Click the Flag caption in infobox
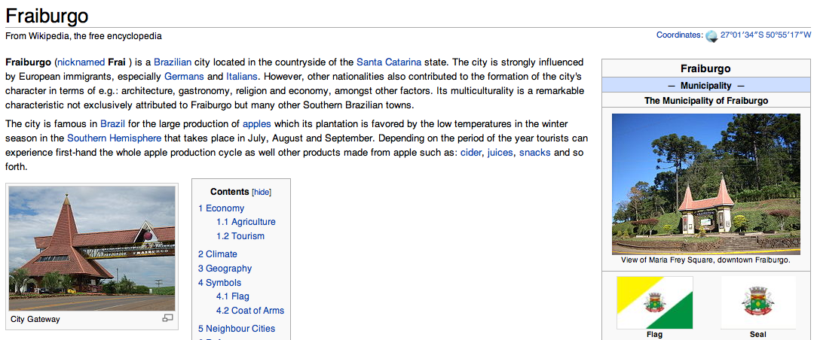Image resolution: width=817 pixels, height=340 pixels. click(x=654, y=334)
